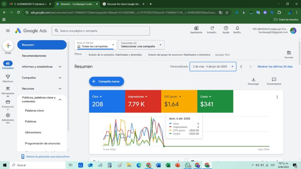
Task: Open Herramientas in the left rail
Action: pyautogui.click(x=8, y=89)
